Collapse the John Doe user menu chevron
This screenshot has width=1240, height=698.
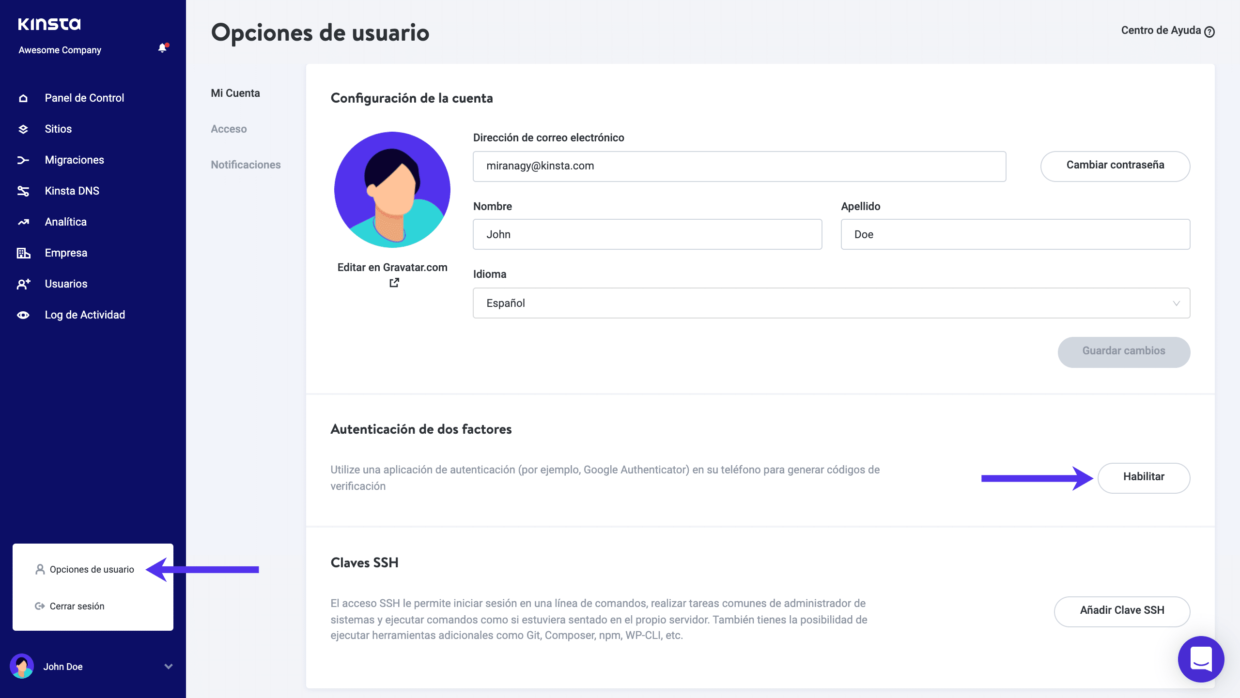[x=169, y=667]
